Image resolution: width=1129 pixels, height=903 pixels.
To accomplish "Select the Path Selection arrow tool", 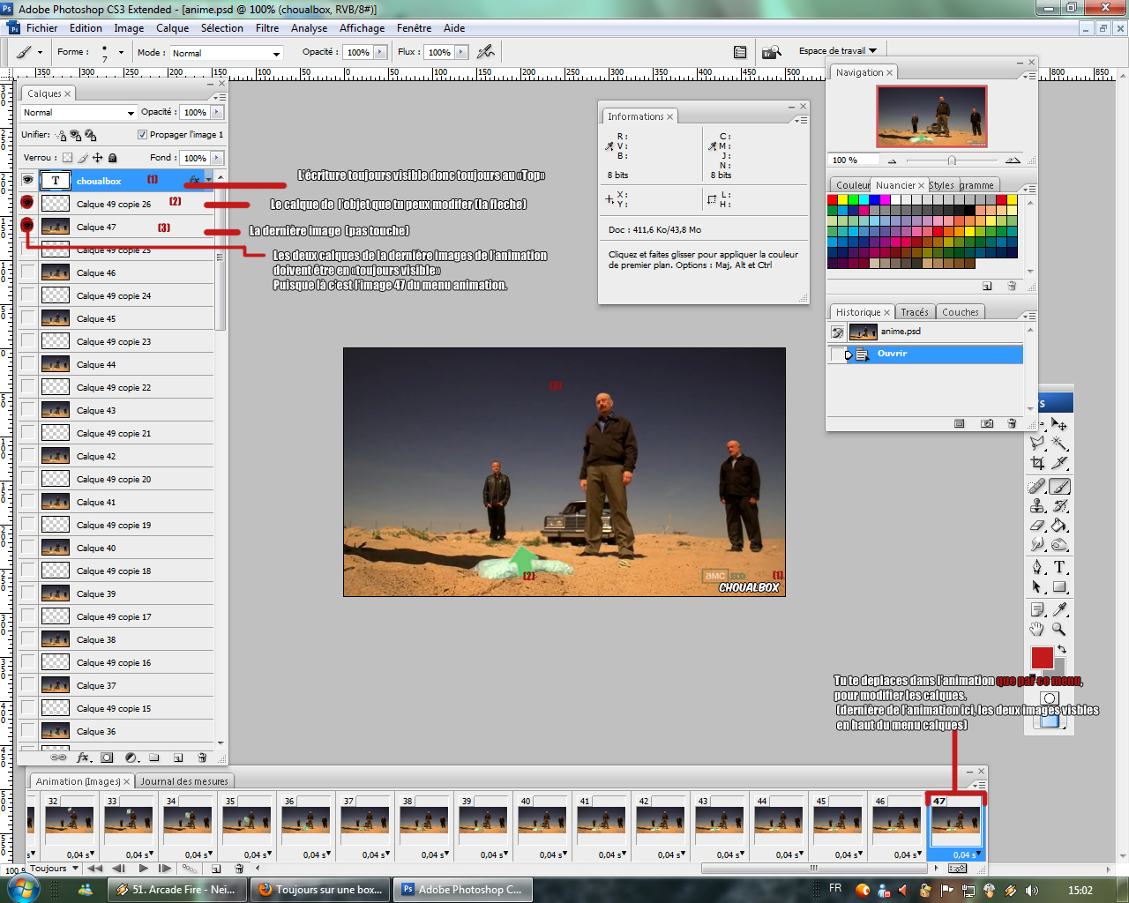I will coord(1037,587).
